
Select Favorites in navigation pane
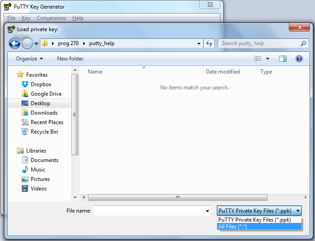click(x=37, y=75)
